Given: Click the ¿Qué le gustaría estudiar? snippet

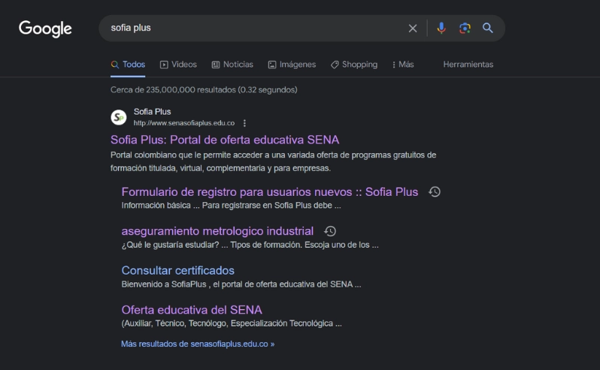Looking at the screenshot, I should click(250, 245).
